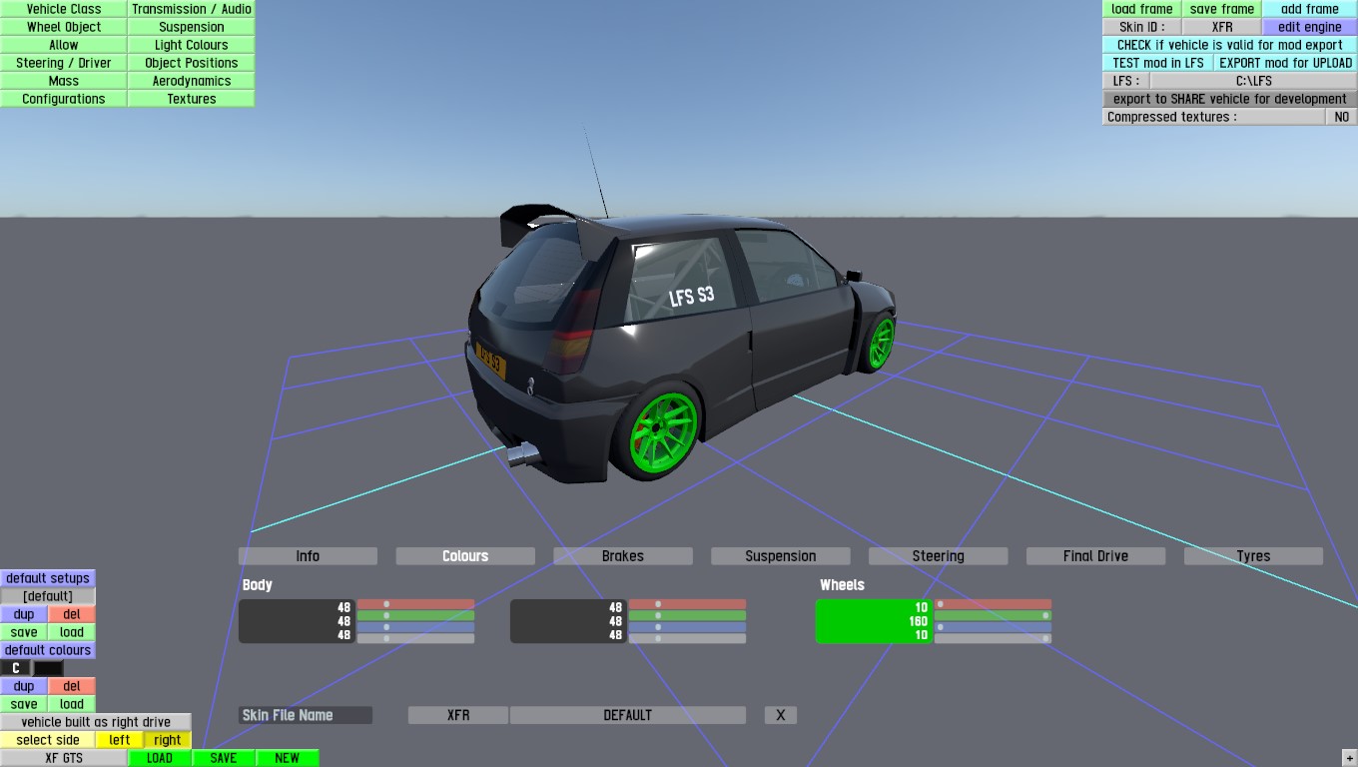Toggle Compressed textures NO setting
This screenshot has height=767, width=1358.
[x=1342, y=117]
